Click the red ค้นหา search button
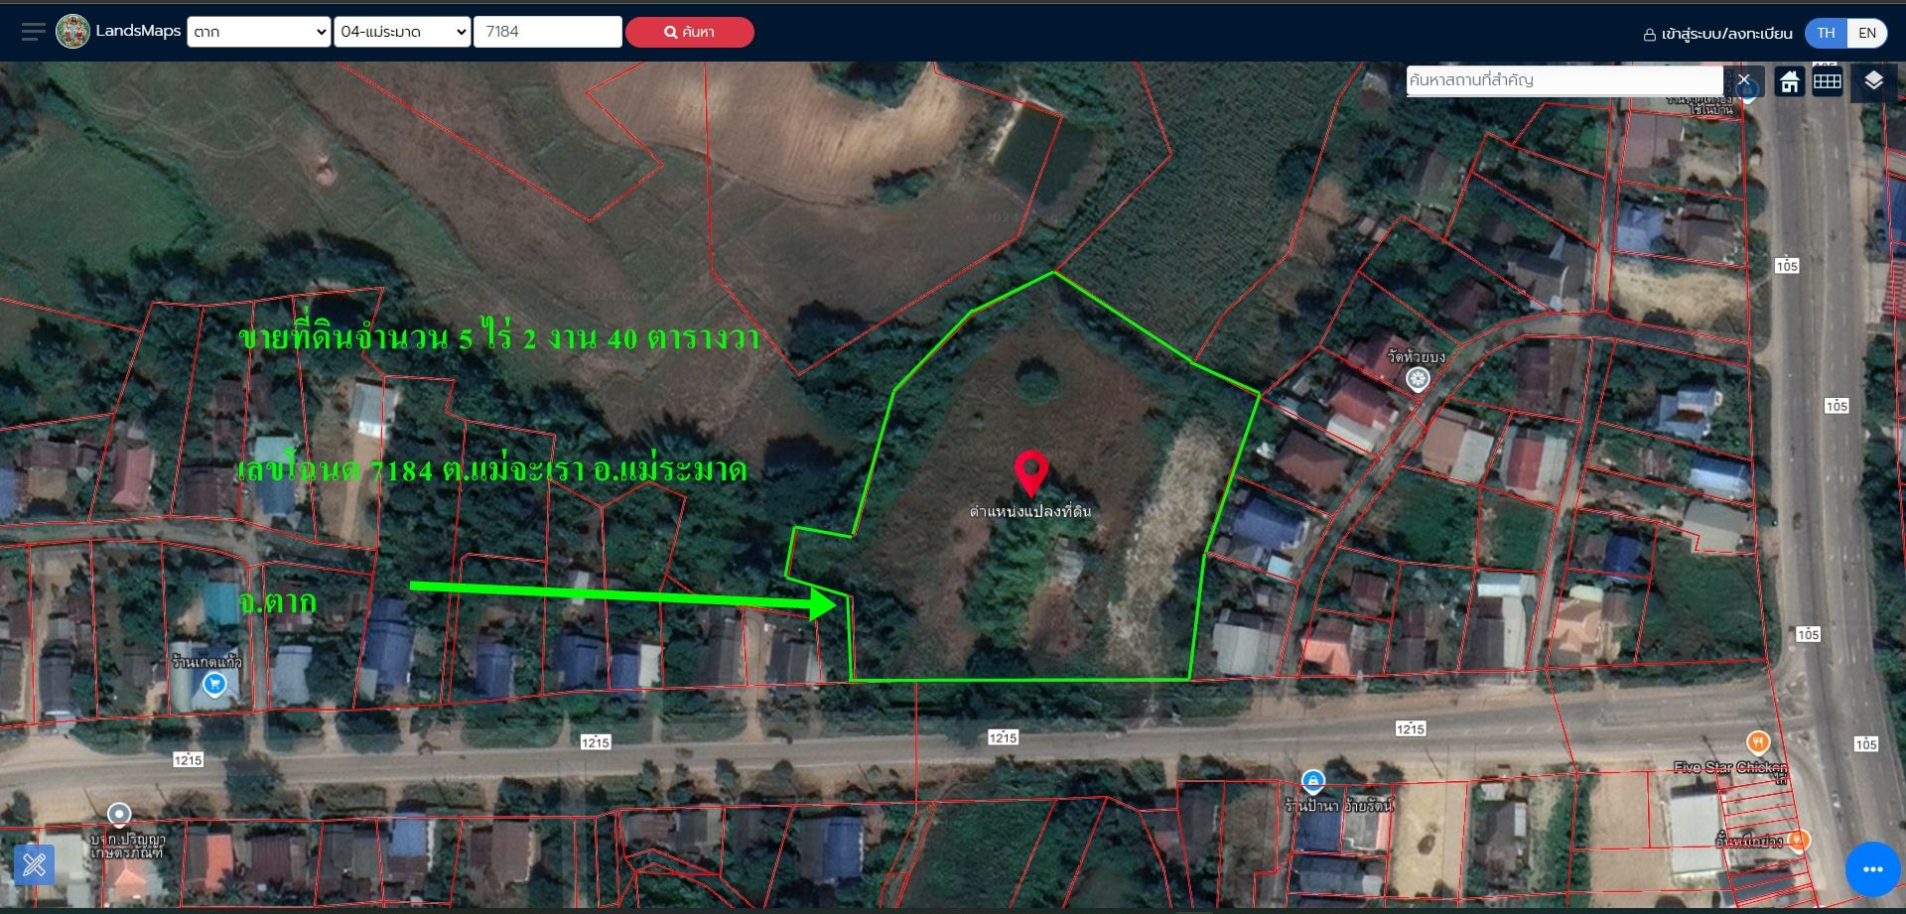Screen dimensions: 1906x914 point(689,32)
